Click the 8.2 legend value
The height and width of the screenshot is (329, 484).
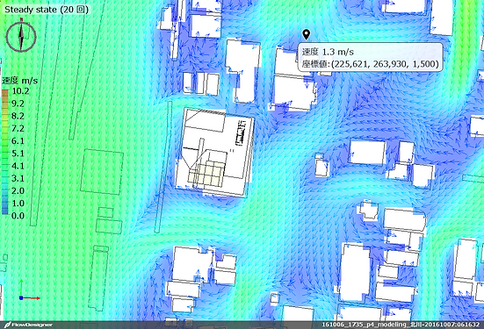tap(18, 116)
